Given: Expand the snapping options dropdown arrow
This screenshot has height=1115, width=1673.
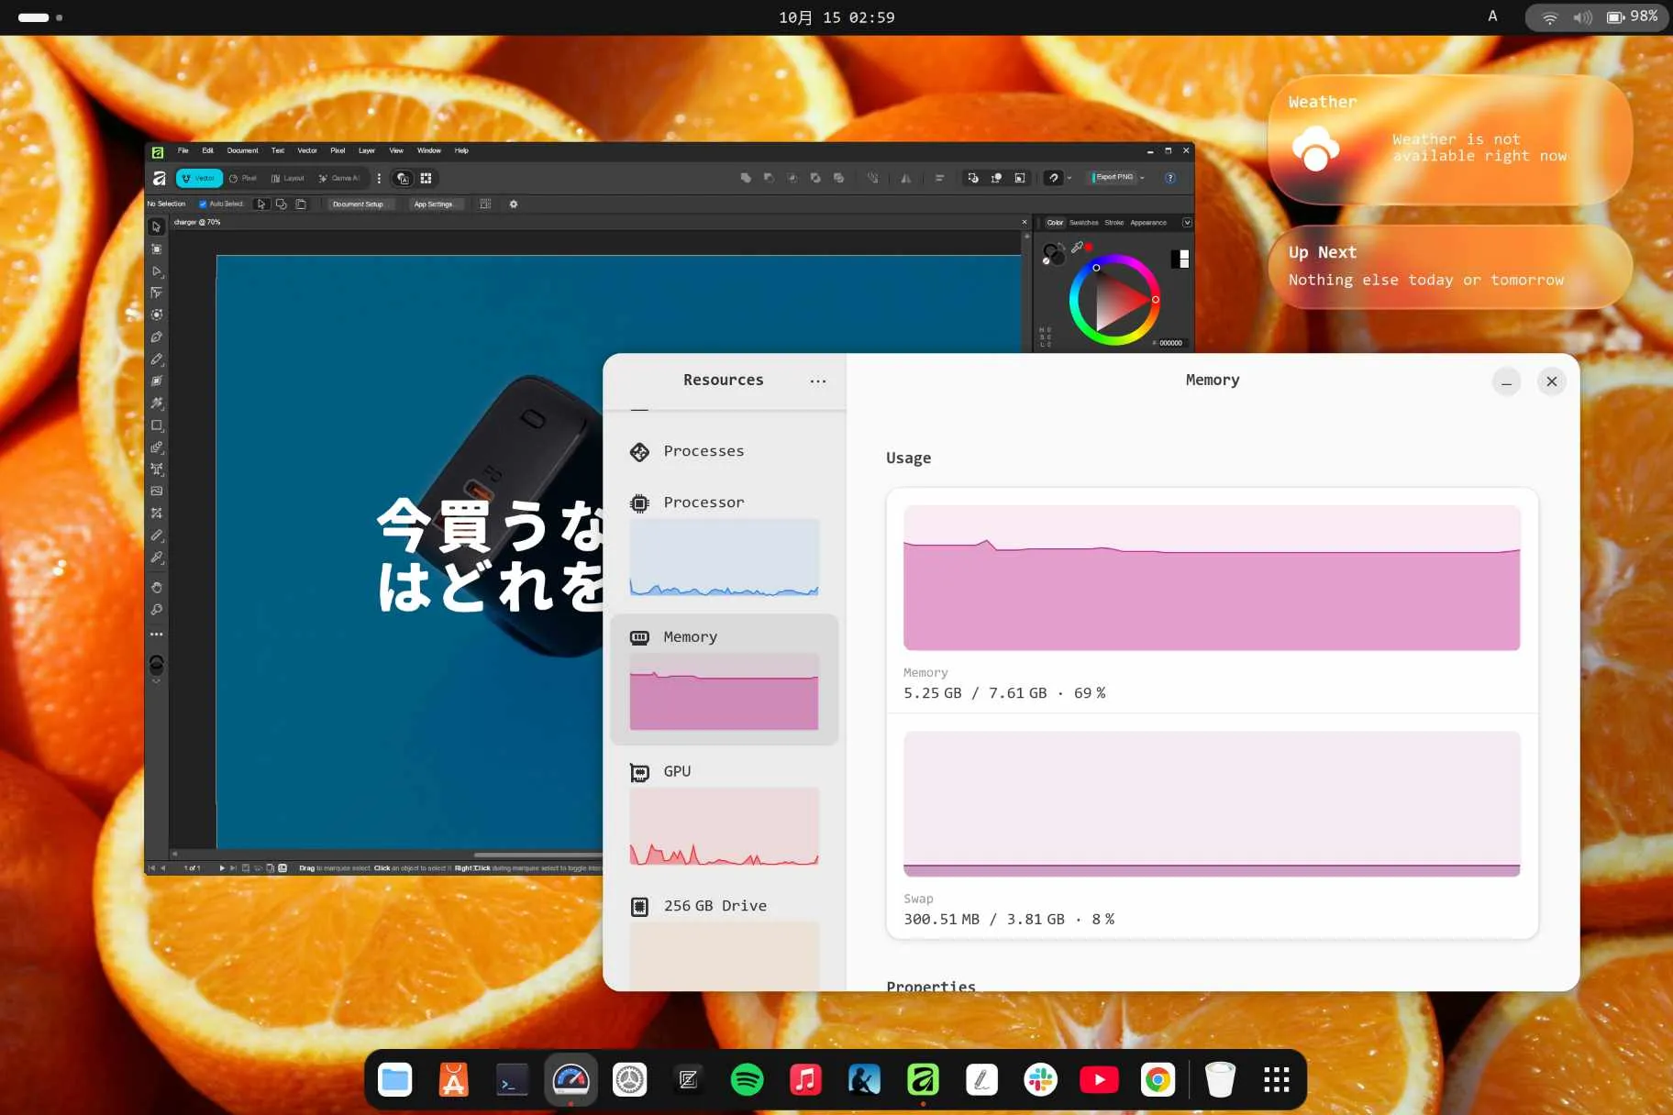Looking at the screenshot, I should click(x=1069, y=178).
